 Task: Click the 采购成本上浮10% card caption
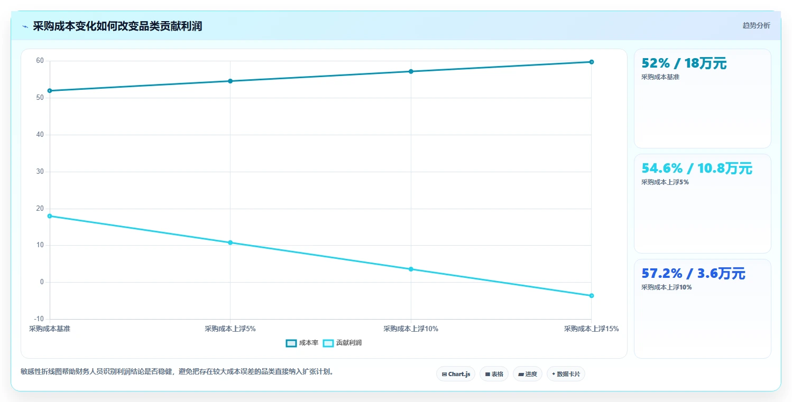point(667,287)
